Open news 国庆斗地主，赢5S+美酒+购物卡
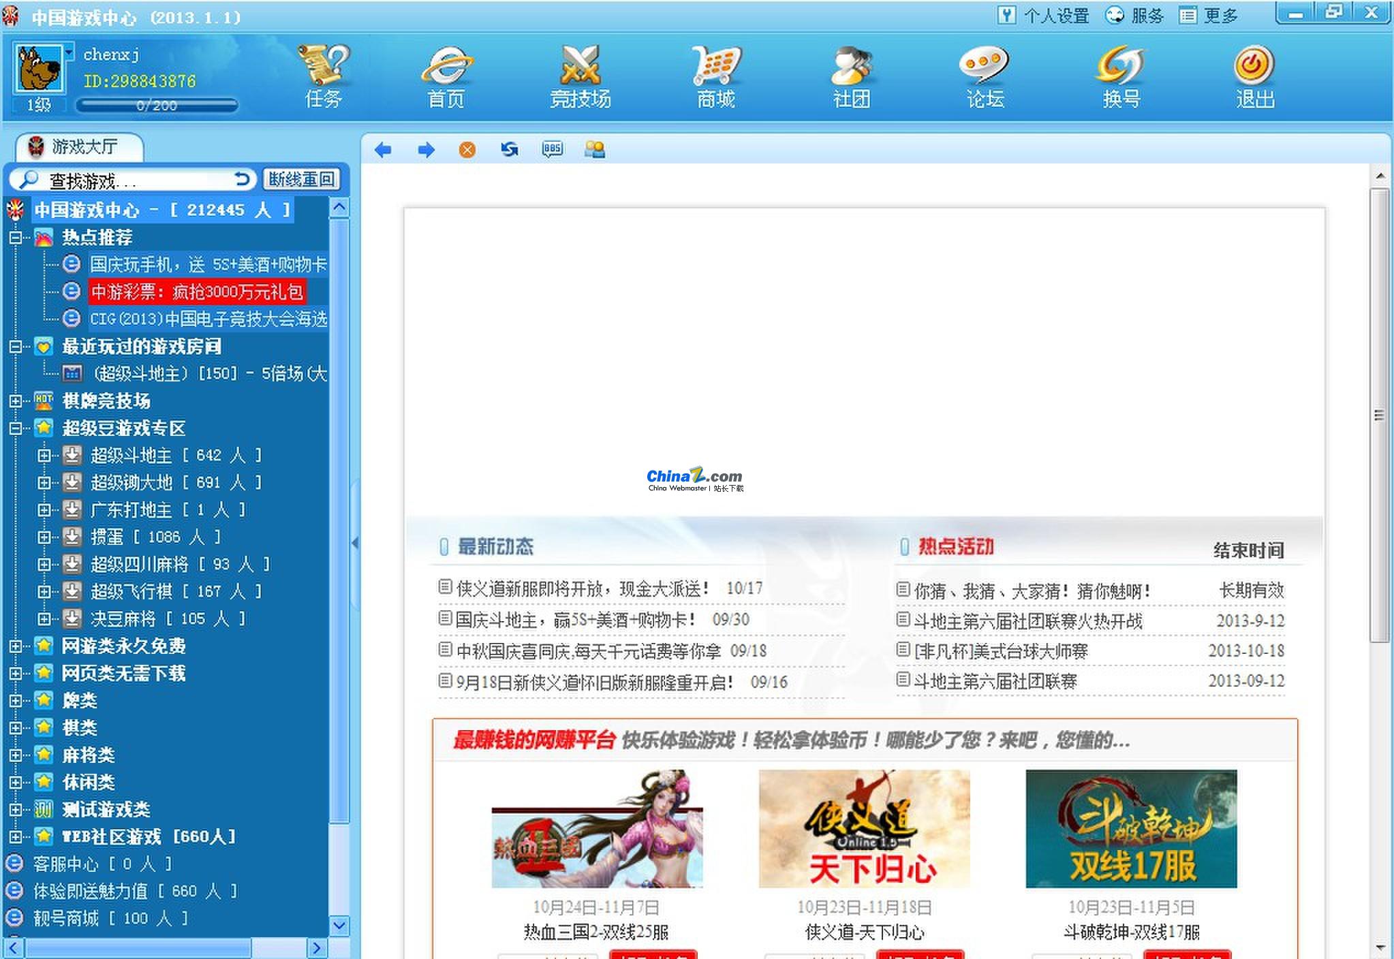The width and height of the screenshot is (1394, 959). 576,619
